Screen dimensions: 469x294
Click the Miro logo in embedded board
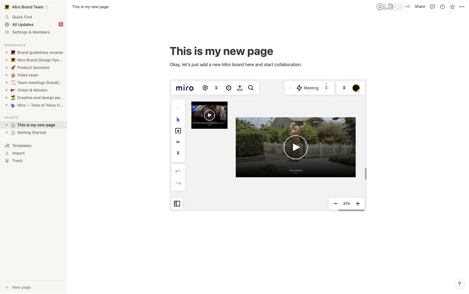point(185,88)
